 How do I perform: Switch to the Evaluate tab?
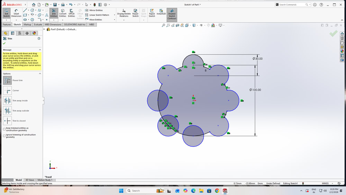click(x=38, y=25)
